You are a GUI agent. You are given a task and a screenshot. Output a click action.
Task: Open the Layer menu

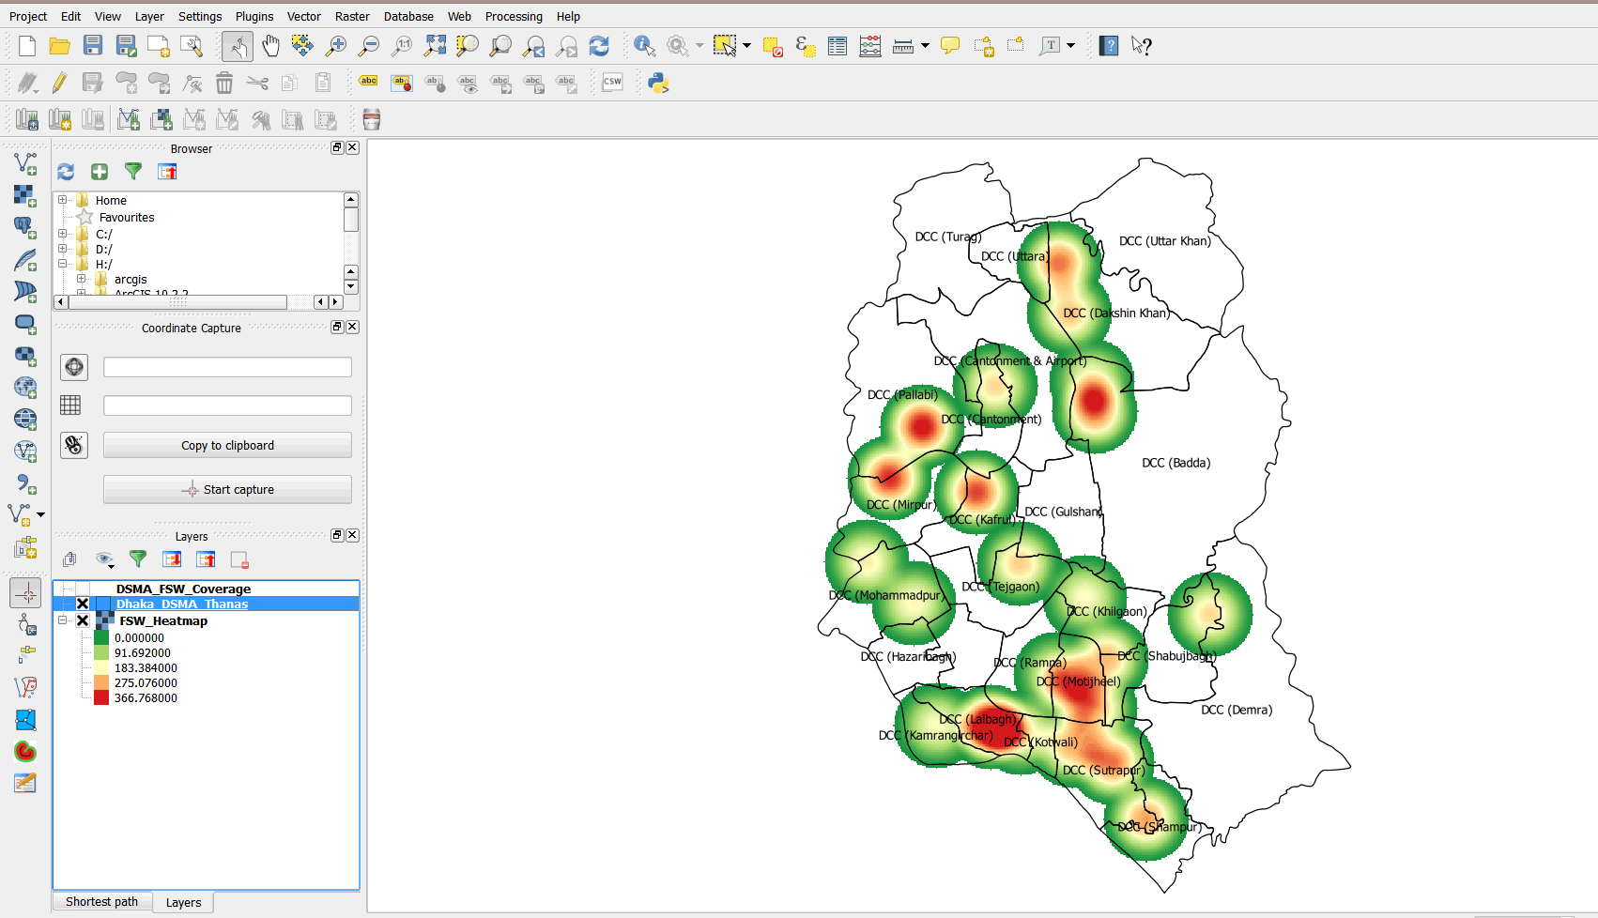[x=149, y=16]
